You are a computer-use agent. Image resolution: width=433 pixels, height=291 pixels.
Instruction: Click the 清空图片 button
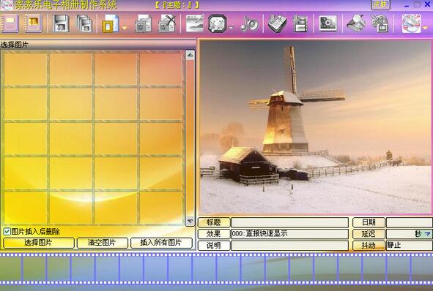[x=103, y=243]
